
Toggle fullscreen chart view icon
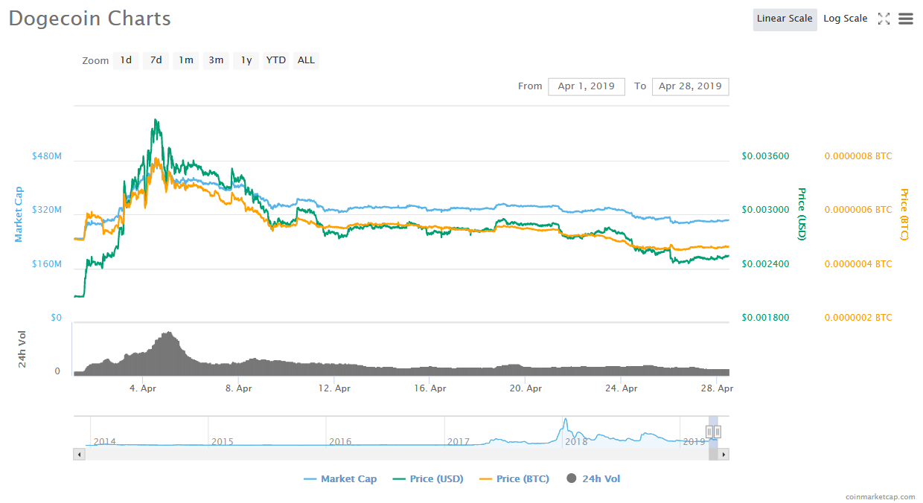(884, 19)
